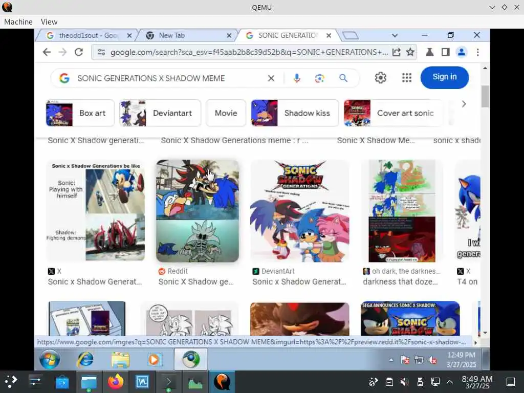Open DeviantArt Sonic Shadow Generations image
524x393 pixels.
point(300,211)
